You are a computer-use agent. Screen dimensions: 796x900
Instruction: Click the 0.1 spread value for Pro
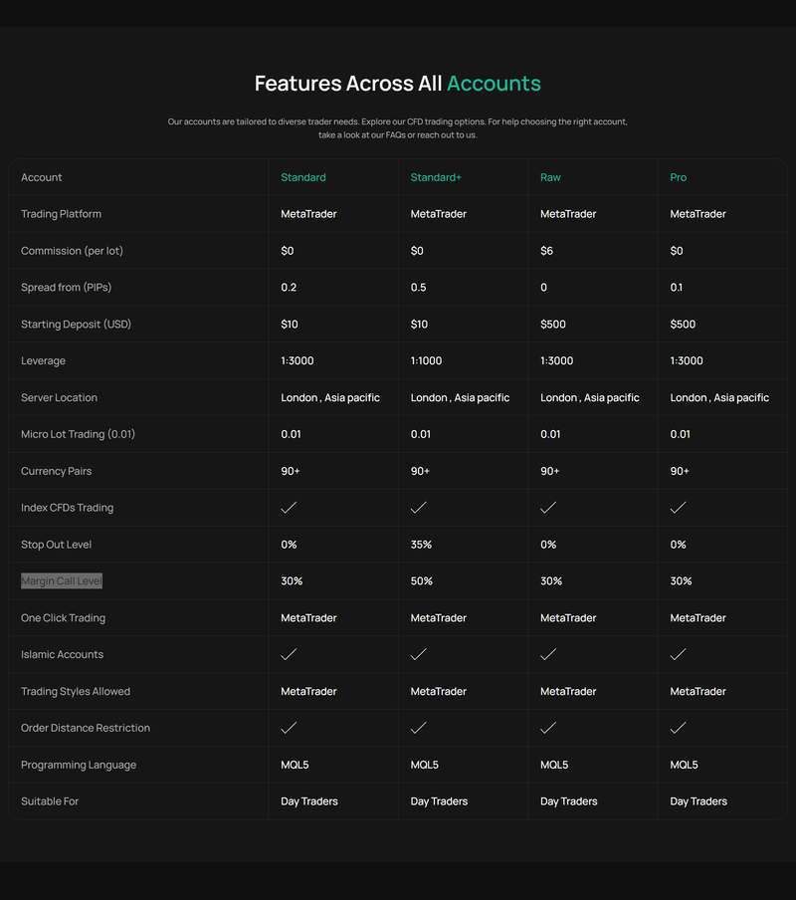(x=677, y=288)
